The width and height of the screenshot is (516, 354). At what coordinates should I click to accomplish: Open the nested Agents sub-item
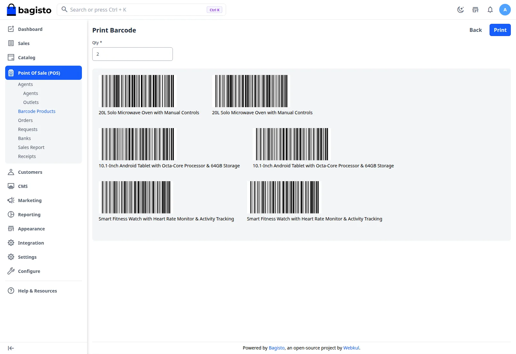tap(31, 93)
